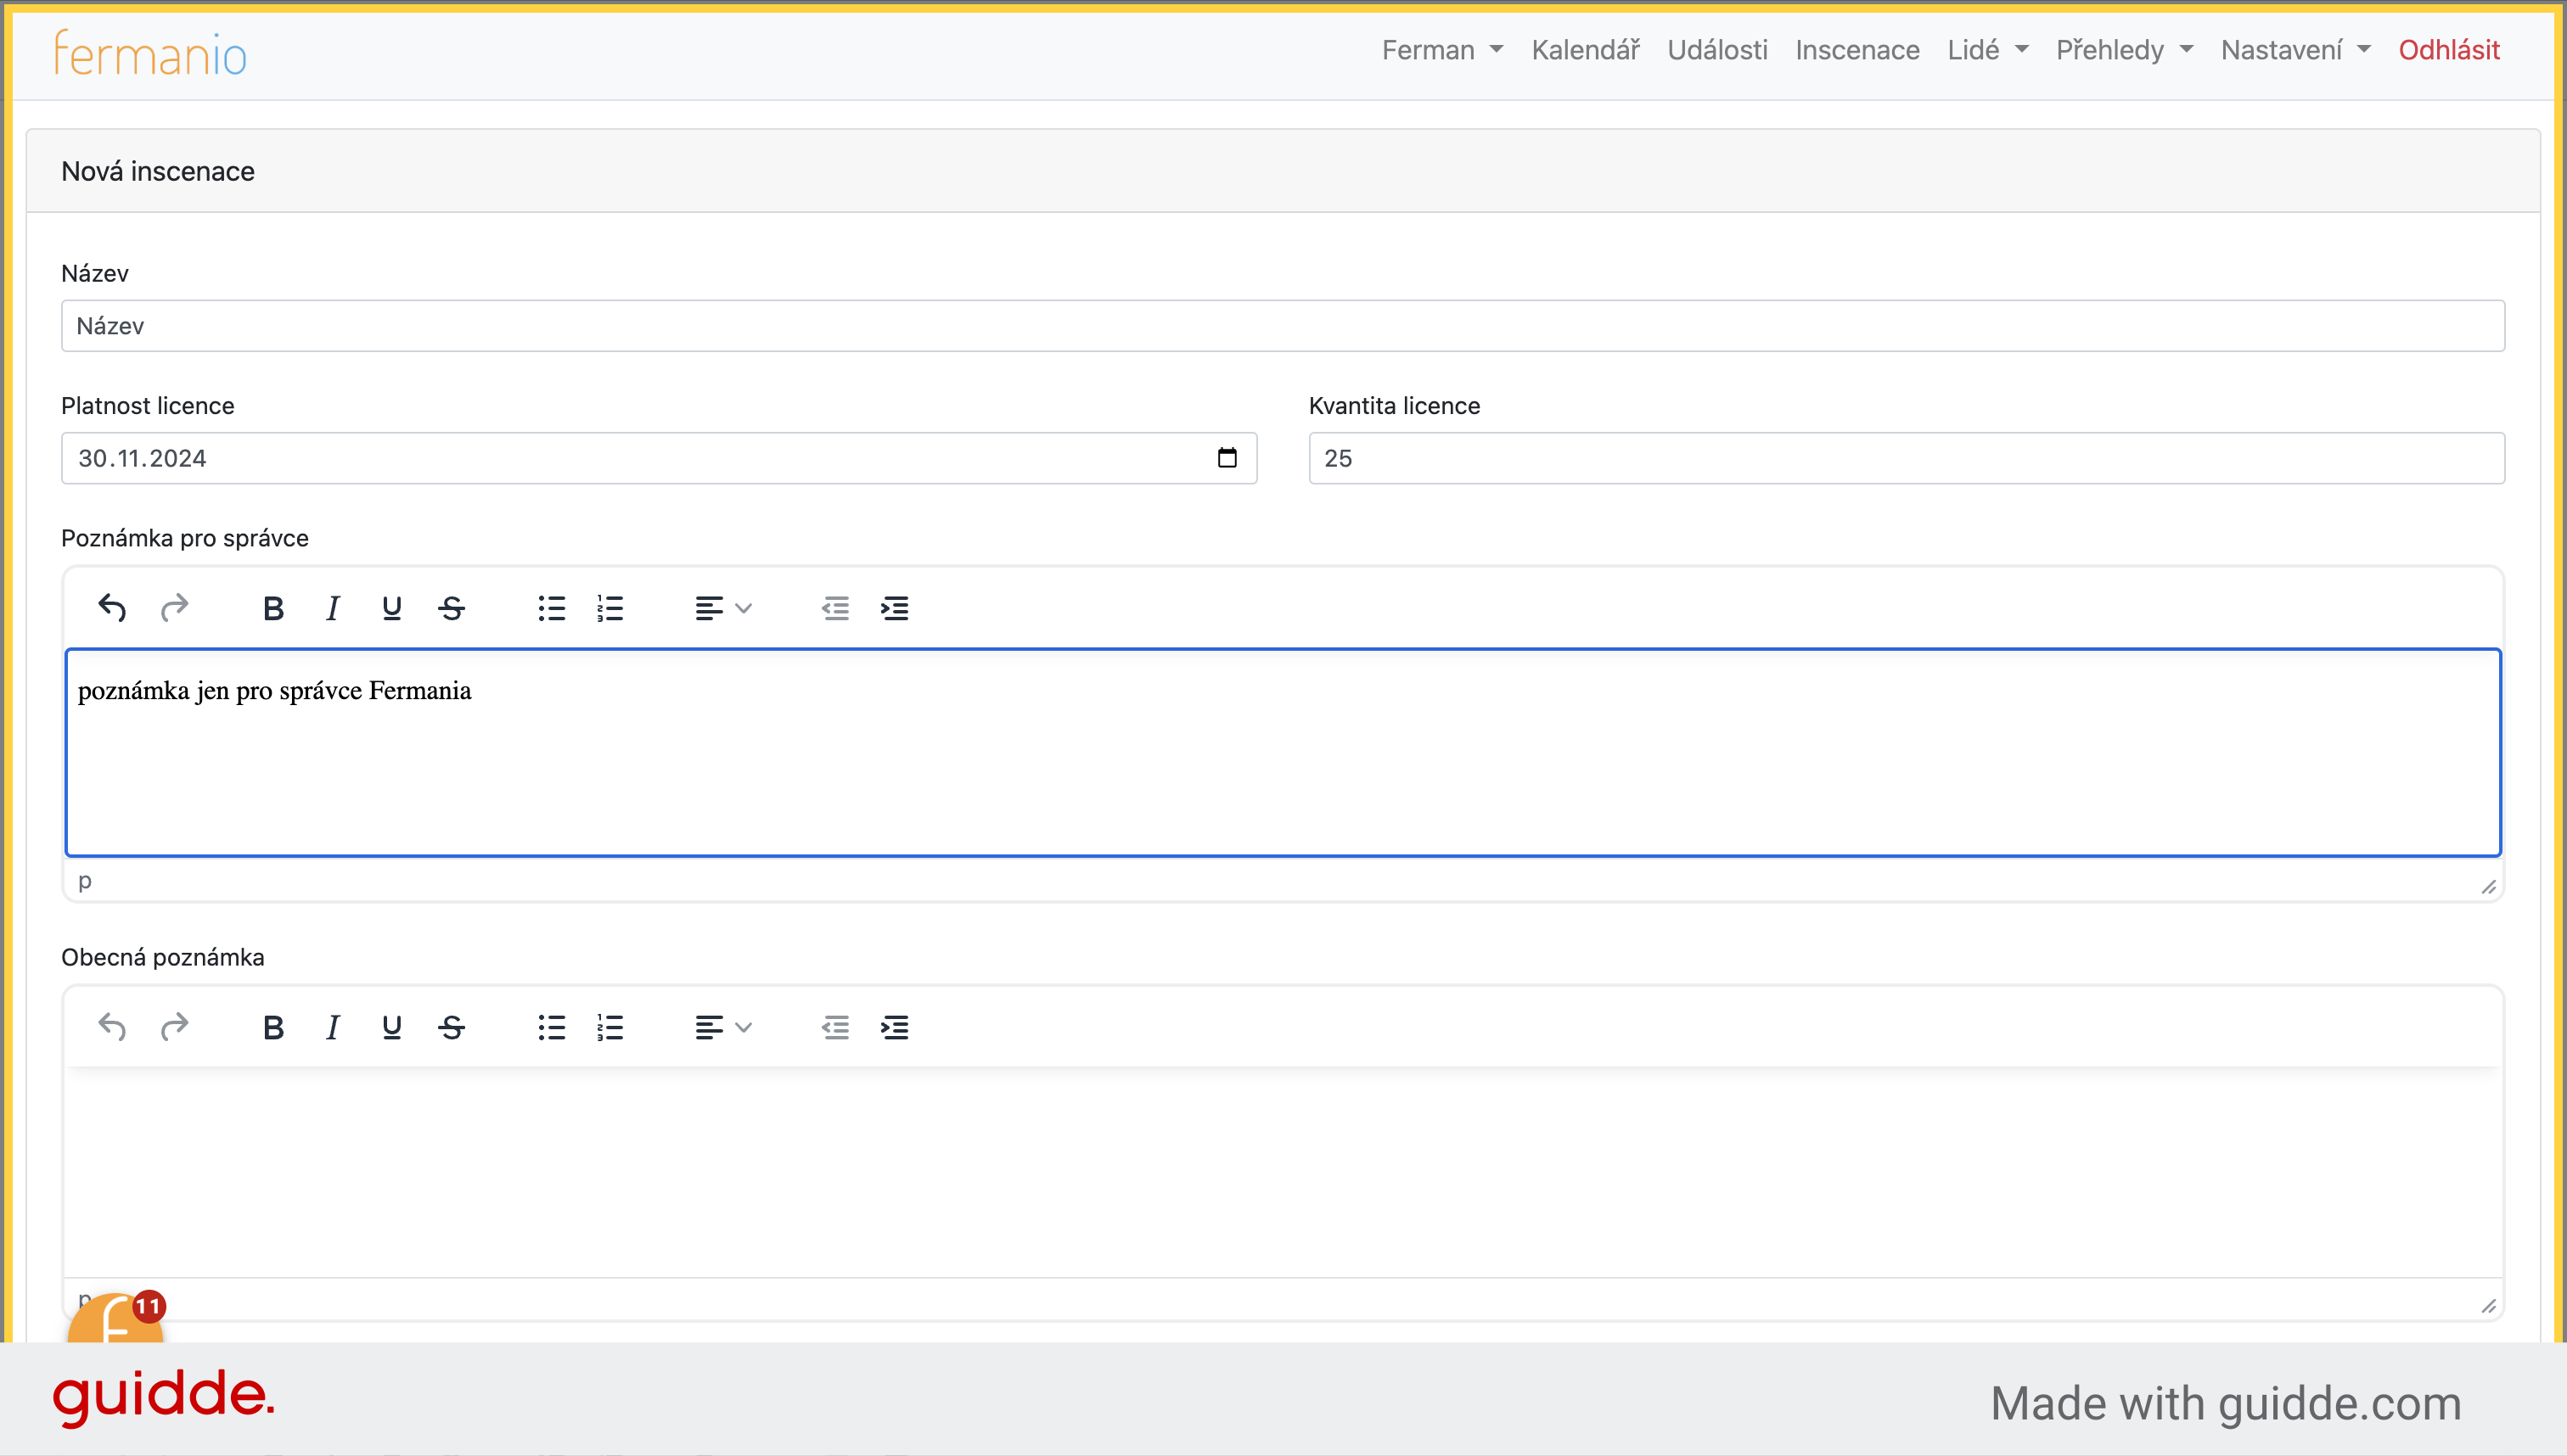The height and width of the screenshot is (1456, 2567).
Task: Click the Bold icon in Poznámka toolbar
Action: pos(273,608)
